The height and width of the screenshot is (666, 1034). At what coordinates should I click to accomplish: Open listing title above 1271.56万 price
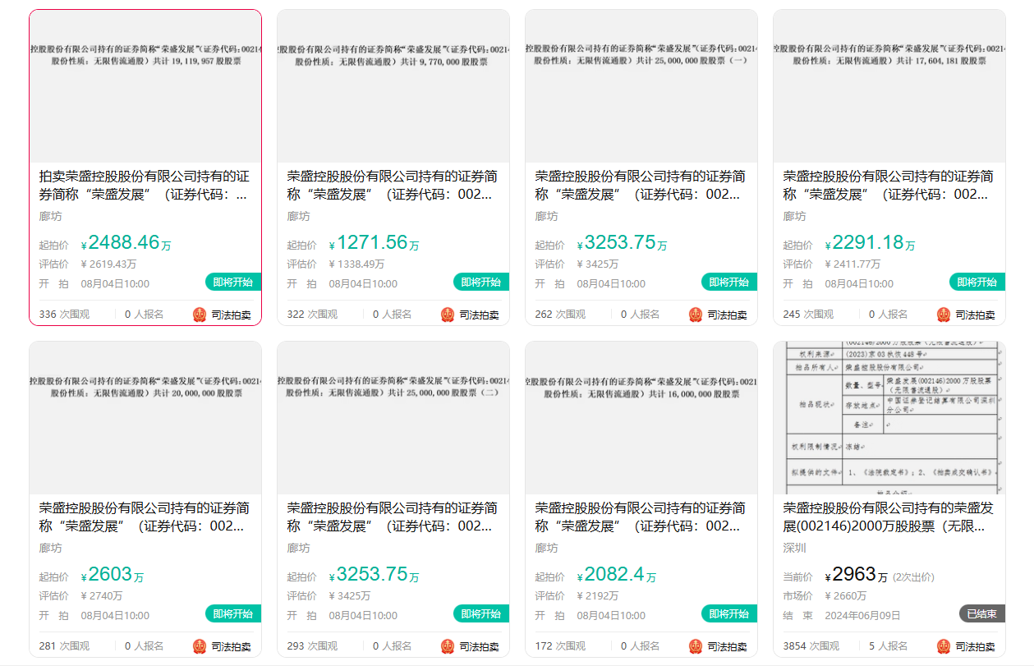[393, 186]
